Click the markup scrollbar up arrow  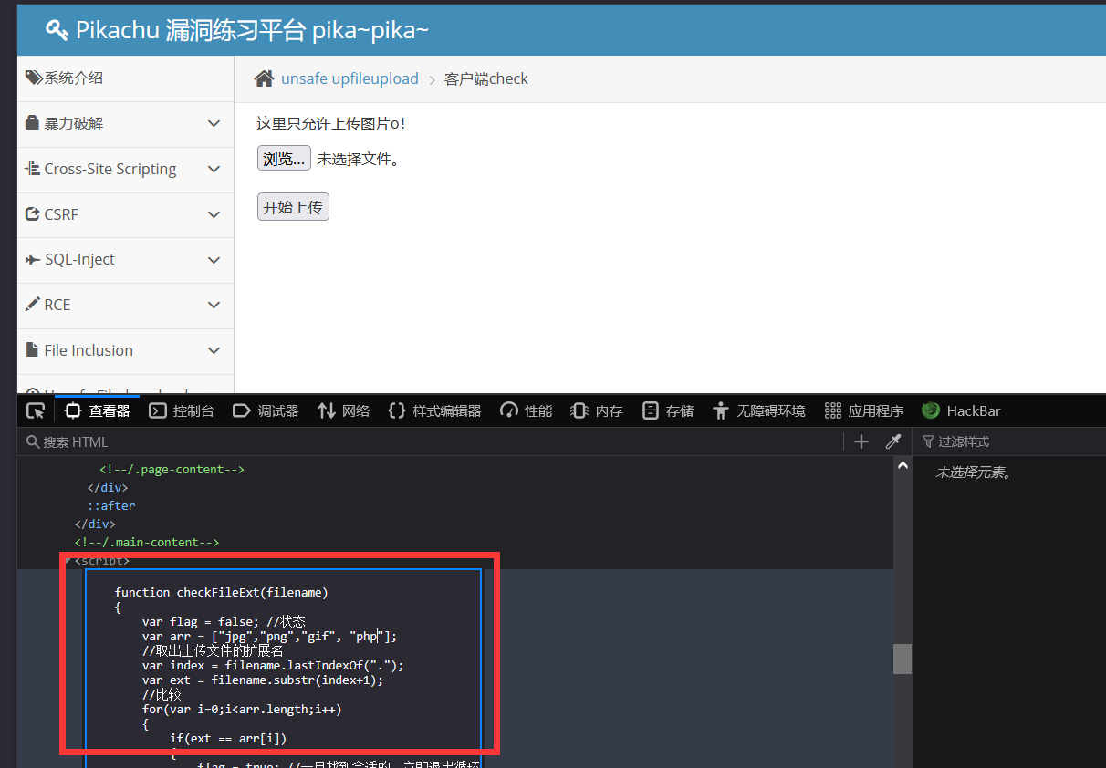pyautogui.click(x=903, y=465)
